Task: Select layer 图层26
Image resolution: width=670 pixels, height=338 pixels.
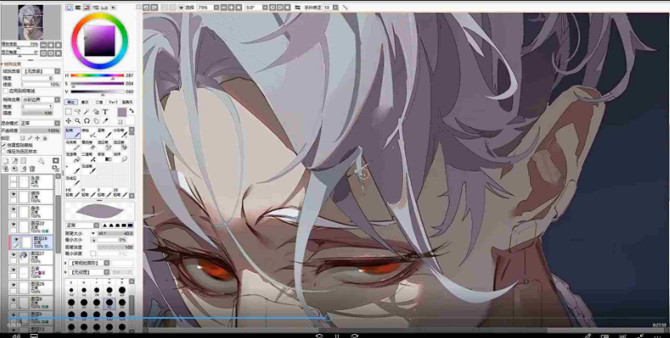Action: [x=31, y=287]
